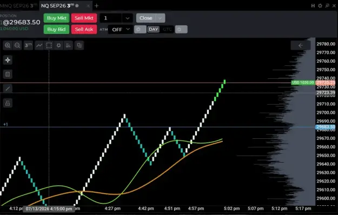
Task: Click Buy Bid button
Action: point(56,30)
